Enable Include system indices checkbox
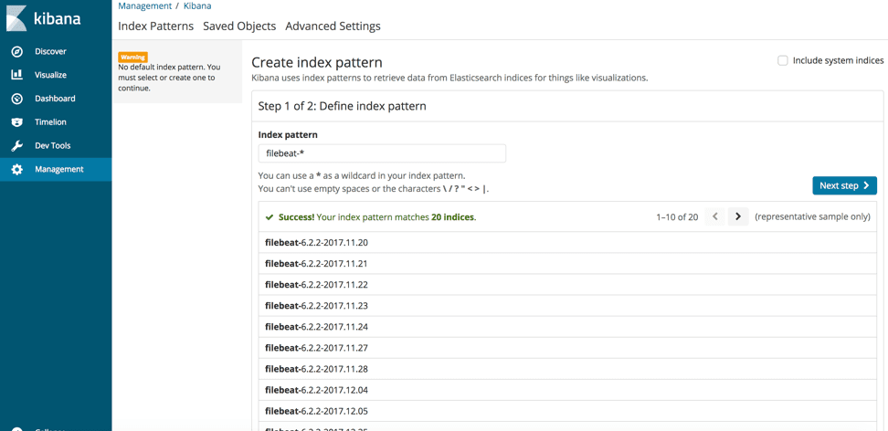 pyautogui.click(x=783, y=60)
